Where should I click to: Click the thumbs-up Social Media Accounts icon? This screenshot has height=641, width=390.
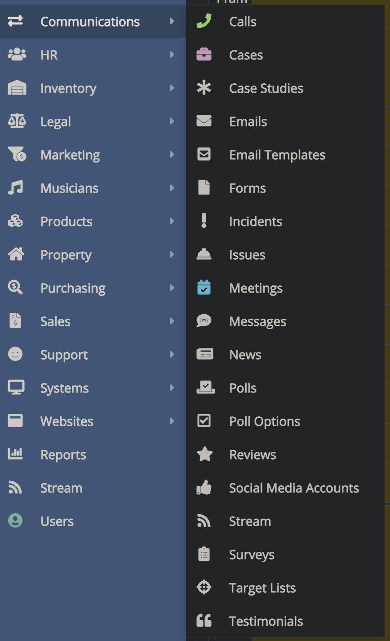click(x=204, y=488)
